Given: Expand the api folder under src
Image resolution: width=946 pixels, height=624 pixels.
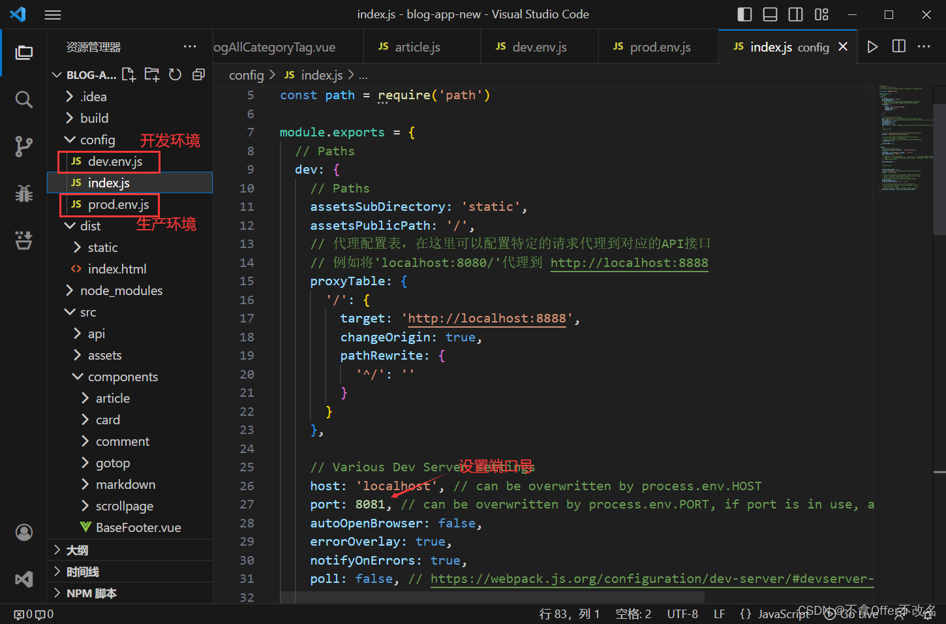Looking at the screenshot, I should coord(130,334).
